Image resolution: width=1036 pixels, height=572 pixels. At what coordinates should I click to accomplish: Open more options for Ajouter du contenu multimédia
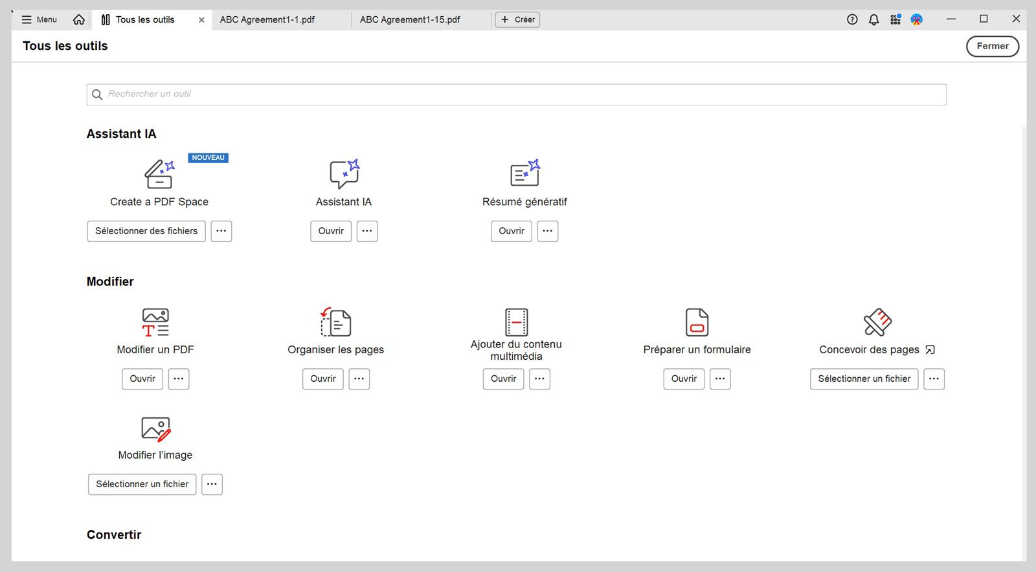pos(540,379)
